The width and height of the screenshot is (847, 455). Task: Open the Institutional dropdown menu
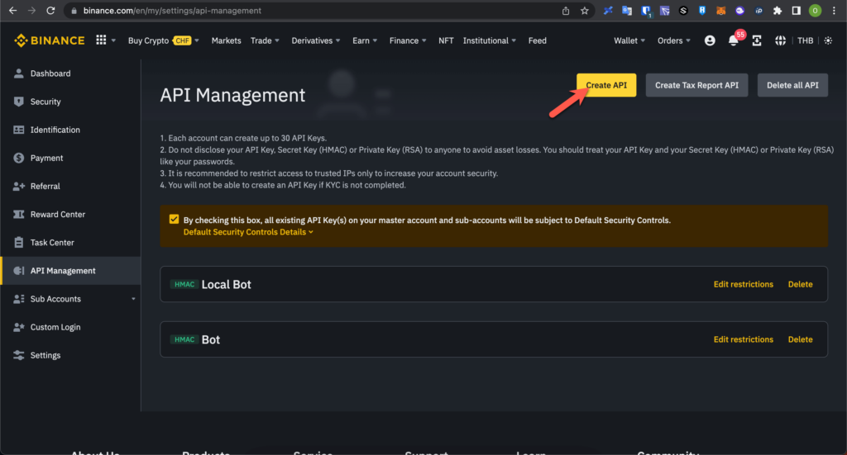point(490,40)
